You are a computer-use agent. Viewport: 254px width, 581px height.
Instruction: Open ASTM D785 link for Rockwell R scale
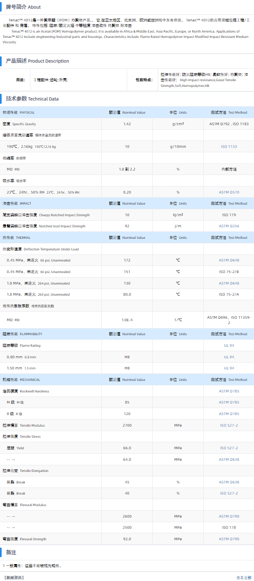228,414
